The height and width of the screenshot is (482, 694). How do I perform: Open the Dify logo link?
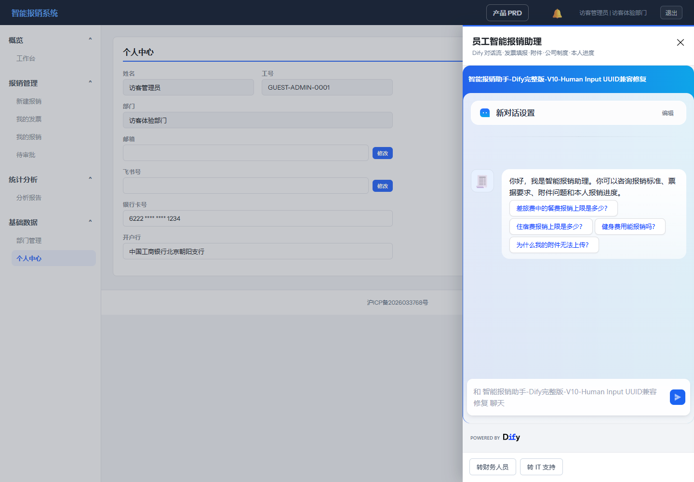[x=511, y=437]
